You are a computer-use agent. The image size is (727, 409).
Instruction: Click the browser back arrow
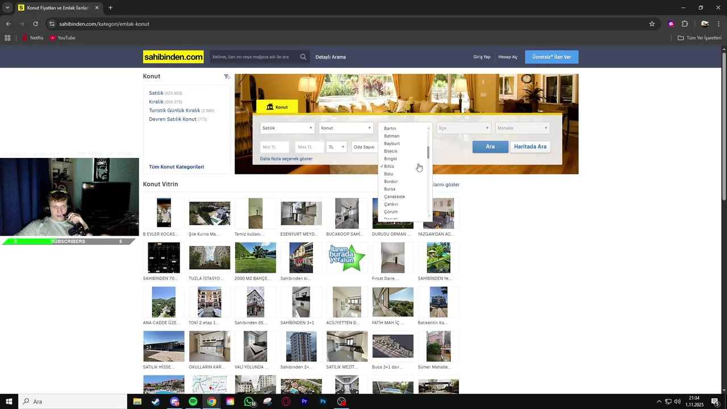point(8,24)
